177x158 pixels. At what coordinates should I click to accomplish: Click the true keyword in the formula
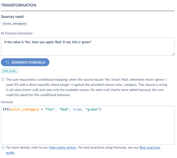tap(77, 110)
